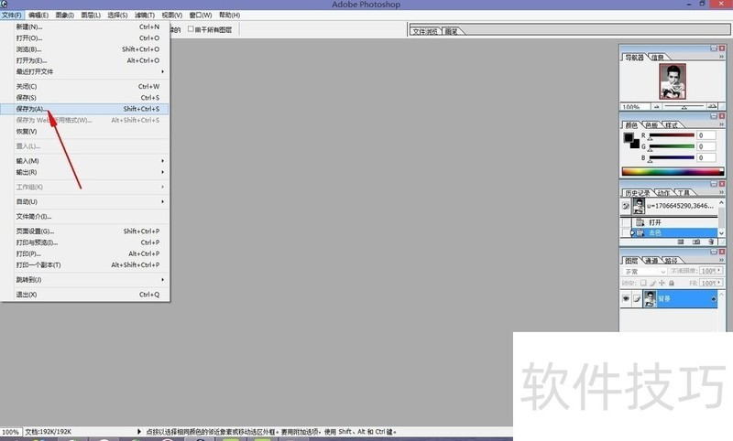Click the G green color slider
The image size is (733, 441).
[x=672, y=146]
